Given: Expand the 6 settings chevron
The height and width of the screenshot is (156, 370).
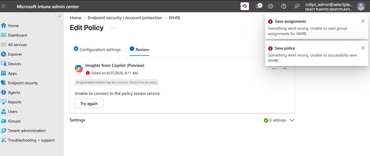Looking at the screenshot, I should [292, 120].
